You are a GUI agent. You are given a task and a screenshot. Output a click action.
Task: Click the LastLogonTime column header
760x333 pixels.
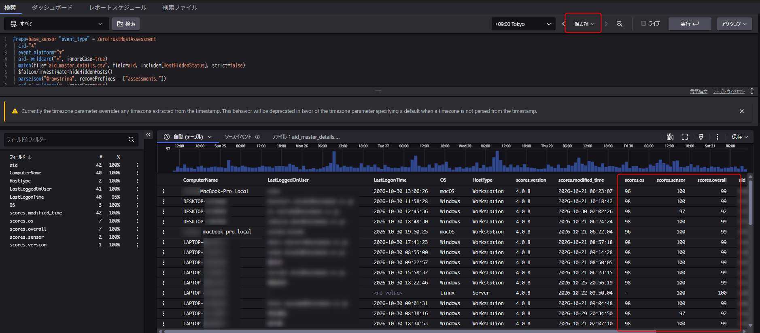click(390, 180)
